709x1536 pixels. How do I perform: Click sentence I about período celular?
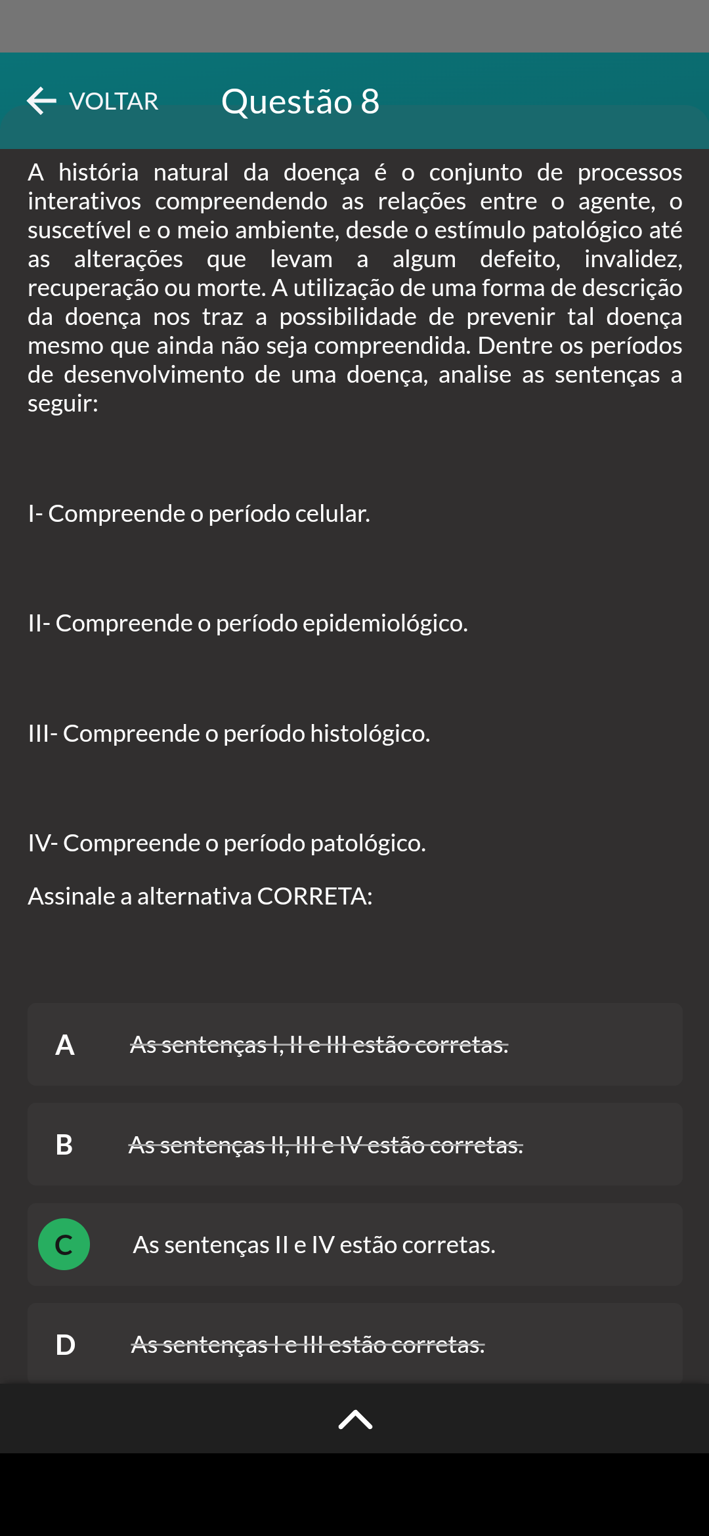pyautogui.click(x=199, y=513)
